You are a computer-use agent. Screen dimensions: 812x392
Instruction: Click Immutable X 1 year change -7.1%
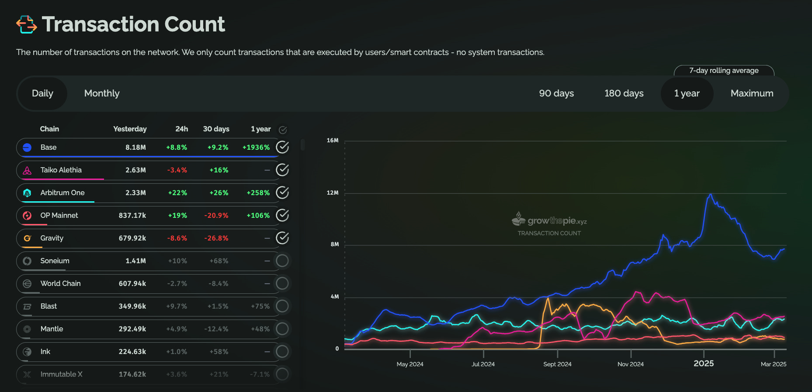pyautogui.click(x=260, y=375)
